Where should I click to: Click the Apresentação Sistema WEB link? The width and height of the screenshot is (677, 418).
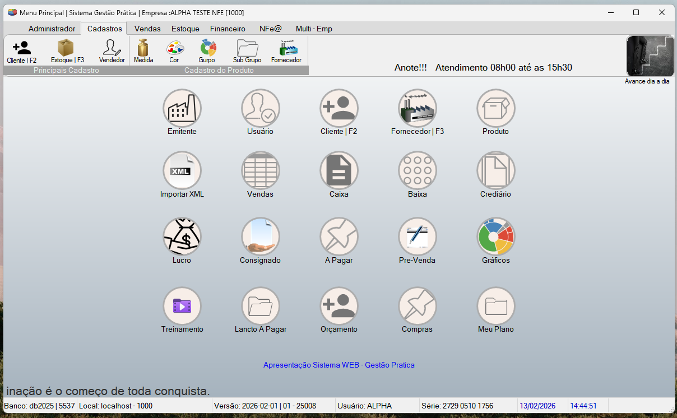tap(339, 365)
